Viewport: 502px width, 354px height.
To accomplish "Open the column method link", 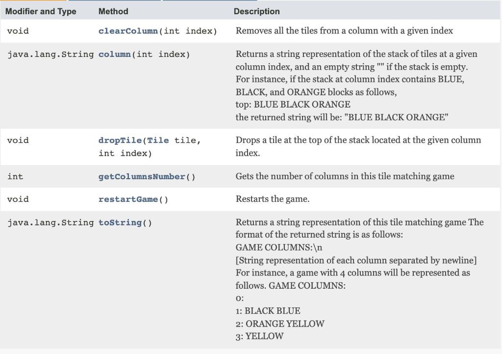I will (x=115, y=54).
